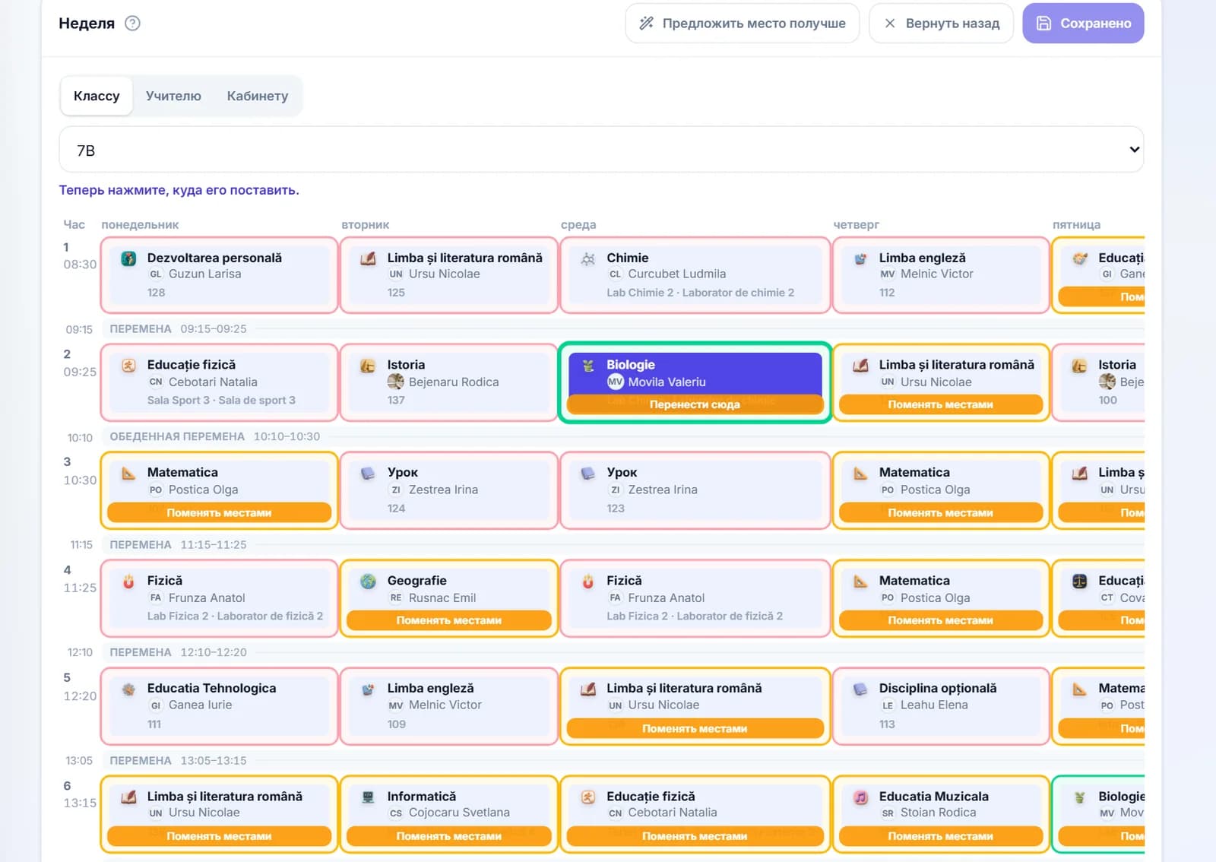Click the Biologie plant icon on Wednesday
The width and height of the screenshot is (1216, 862).
[x=587, y=366]
